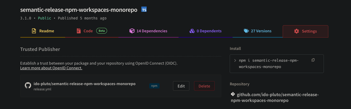Select the Settings tab
Image resolution: width=351 pixels, height=109 pixels.
[x=305, y=31]
